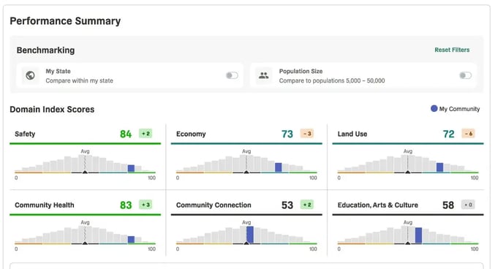Toggle the My State comparison switch
The image size is (495, 269).
(x=232, y=75)
